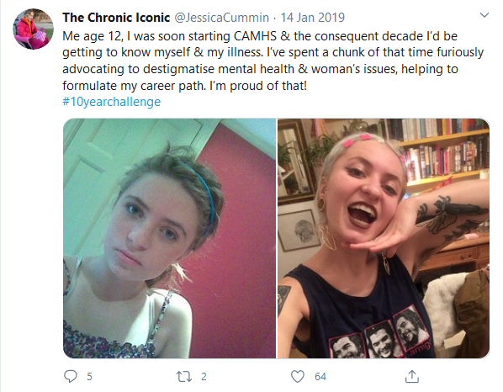
Task: Open The Chronic Iconic profile avatar
Action: (33, 29)
